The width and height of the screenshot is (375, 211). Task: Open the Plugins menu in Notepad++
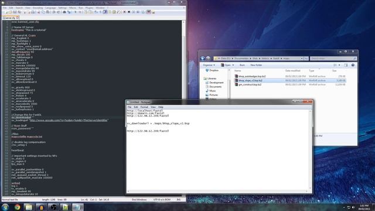coord(90,8)
